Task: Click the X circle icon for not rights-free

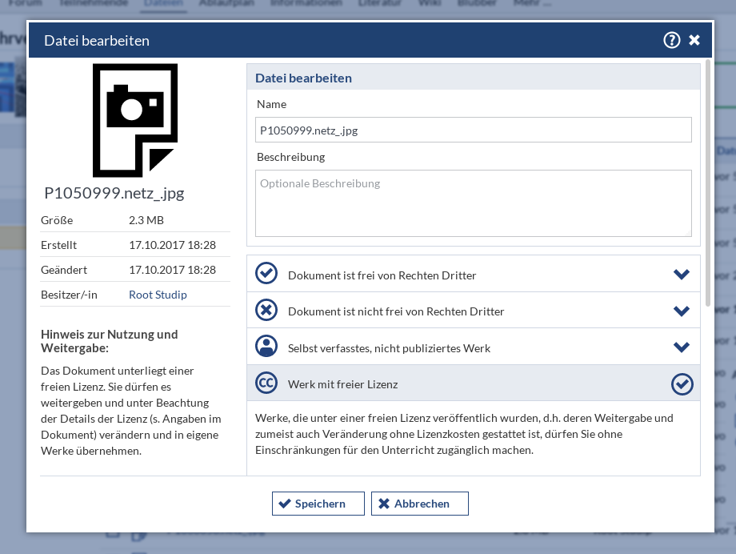Action: (x=266, y=310)
